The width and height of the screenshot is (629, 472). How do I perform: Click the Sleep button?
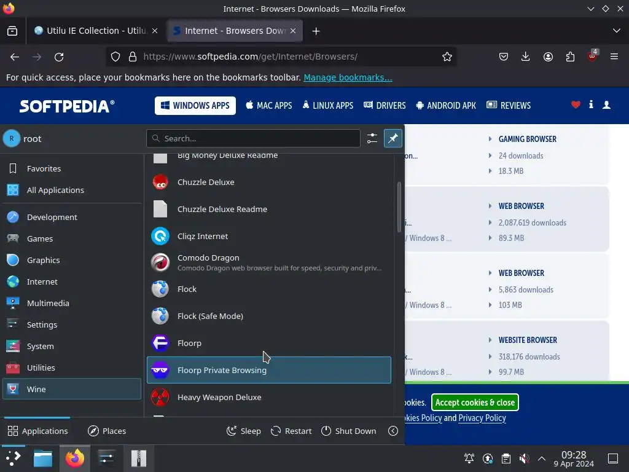(243, 431)
